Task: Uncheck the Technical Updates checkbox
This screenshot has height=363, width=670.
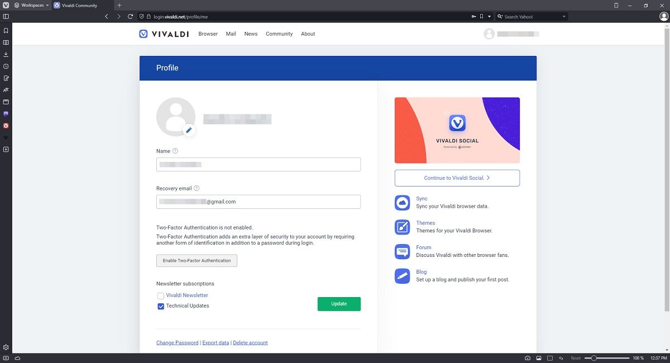Action: coord(161,306)
